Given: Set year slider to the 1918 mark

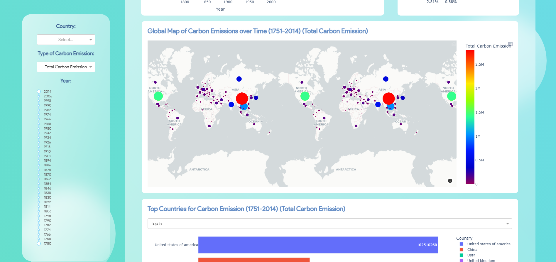Looking at the screenshot, I should 39,147.
